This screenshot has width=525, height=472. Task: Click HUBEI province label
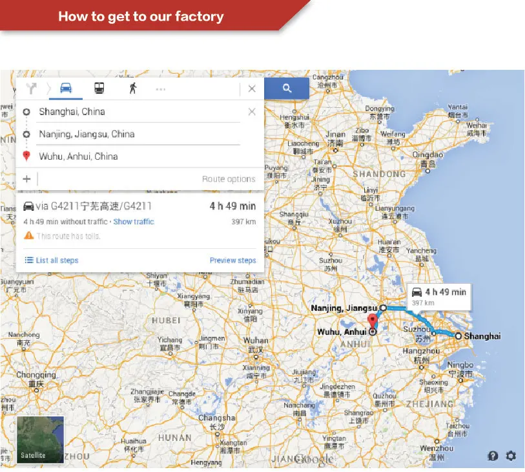click(166, 321)
